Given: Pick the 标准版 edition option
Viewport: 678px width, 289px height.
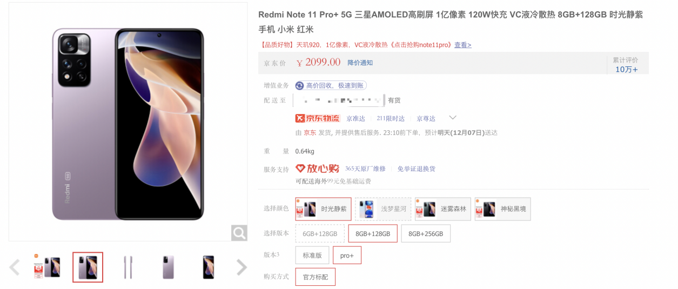Looking at the screenshot, I should point(312,255).
